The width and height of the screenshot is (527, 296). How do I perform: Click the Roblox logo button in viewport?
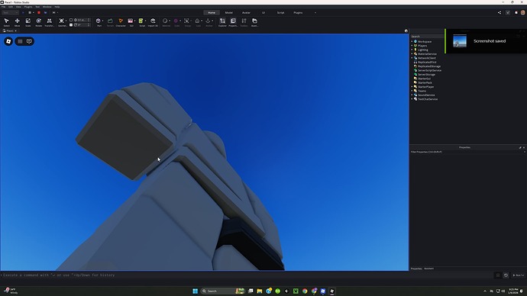[x=8, y=41]
